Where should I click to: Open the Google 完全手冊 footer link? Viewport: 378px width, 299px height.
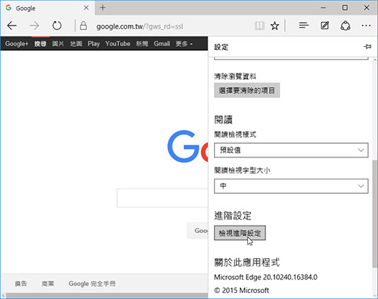click(x=92, y=284)
